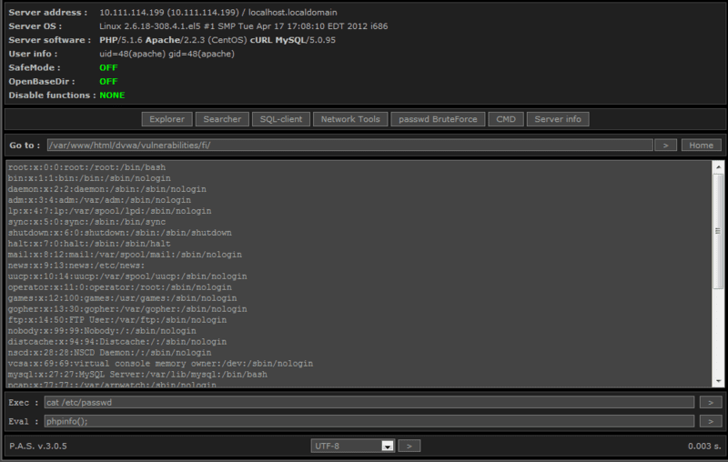
Task: Click inside the passwd output text area
Action: coord(364,273)
